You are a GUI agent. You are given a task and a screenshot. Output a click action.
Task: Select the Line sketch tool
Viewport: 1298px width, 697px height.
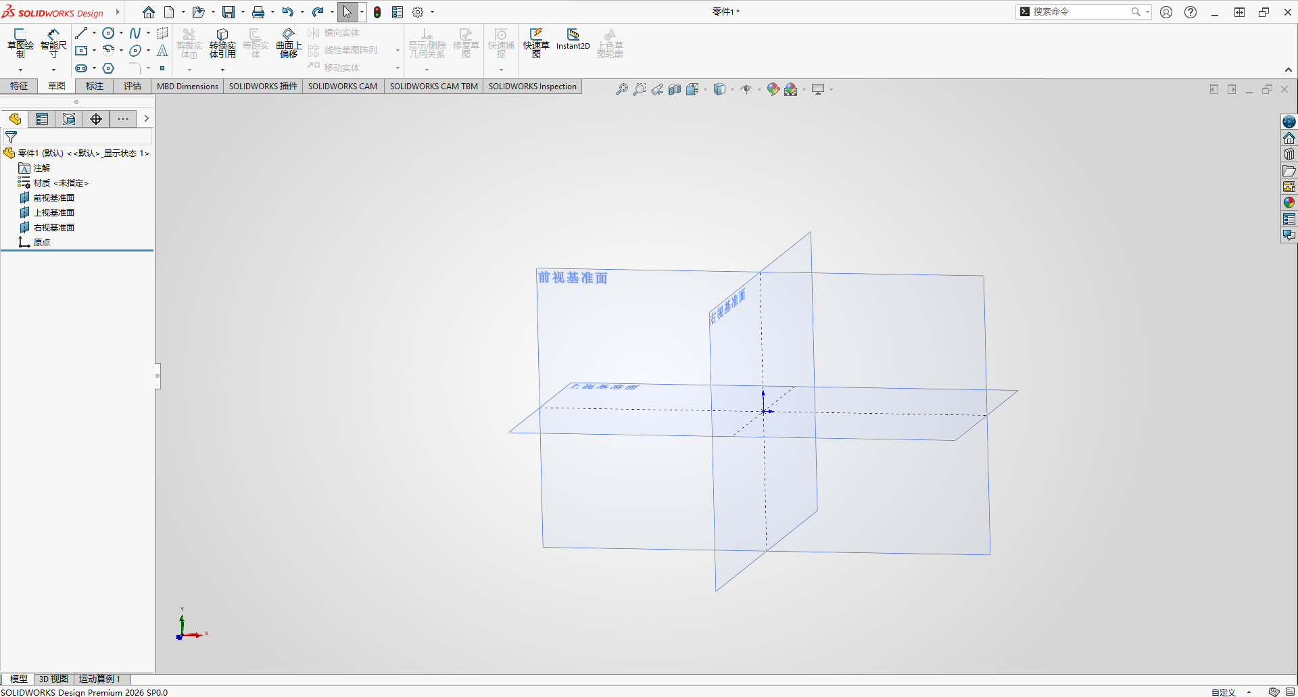pyautogui.click(x=82, y=33)
